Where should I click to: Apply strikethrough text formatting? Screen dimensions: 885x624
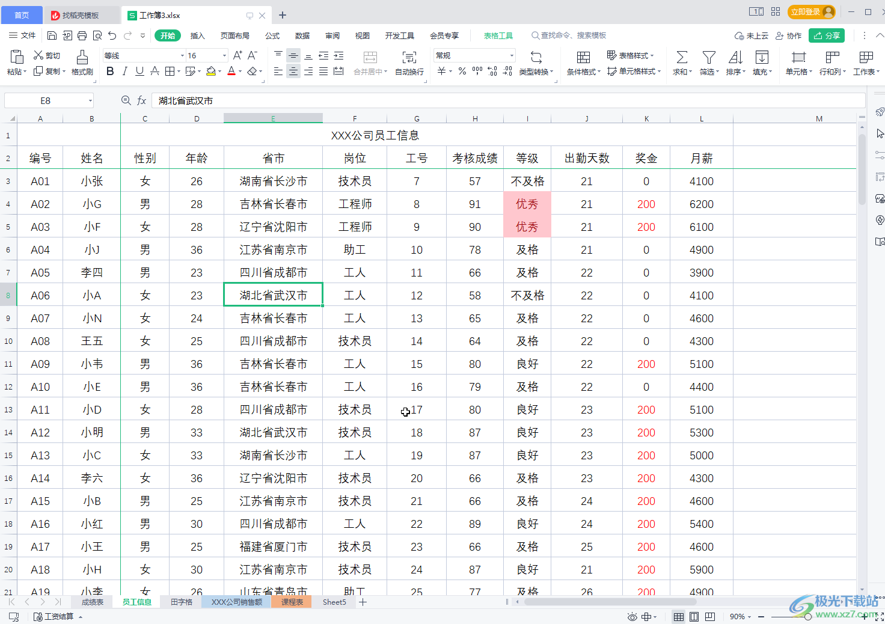tap(155, 71)
